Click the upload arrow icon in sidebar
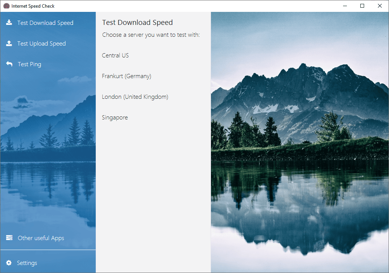Viewport: 389px width, 273px height. 9,43
